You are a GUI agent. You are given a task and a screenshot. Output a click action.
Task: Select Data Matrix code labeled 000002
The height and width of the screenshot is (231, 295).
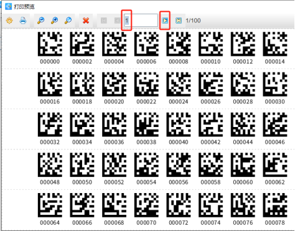click(82, 44)
